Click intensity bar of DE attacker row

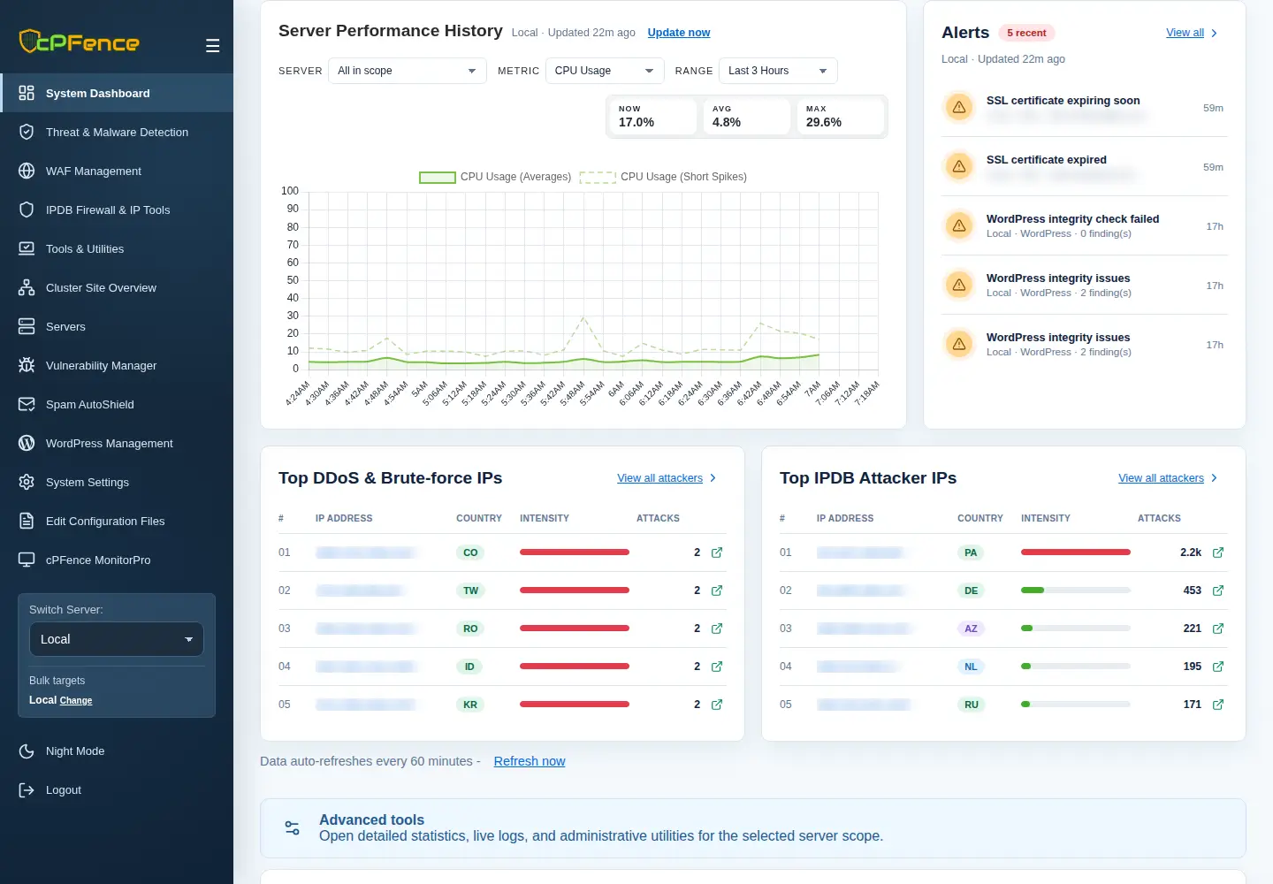tap(1076, 590)
